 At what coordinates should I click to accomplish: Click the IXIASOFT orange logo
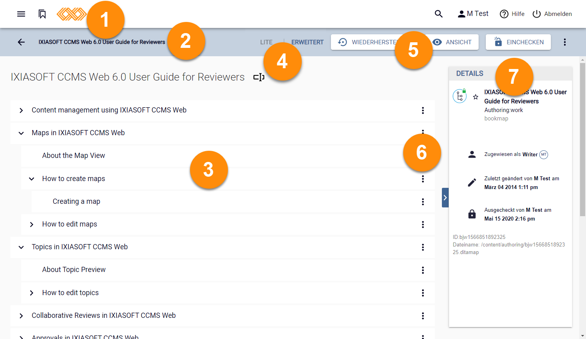(x=71, y=14)
